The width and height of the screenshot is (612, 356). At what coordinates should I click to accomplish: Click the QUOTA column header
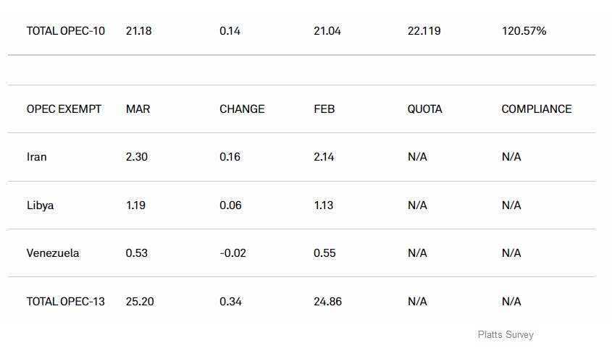pyautogui.click(x=425, y=109)
